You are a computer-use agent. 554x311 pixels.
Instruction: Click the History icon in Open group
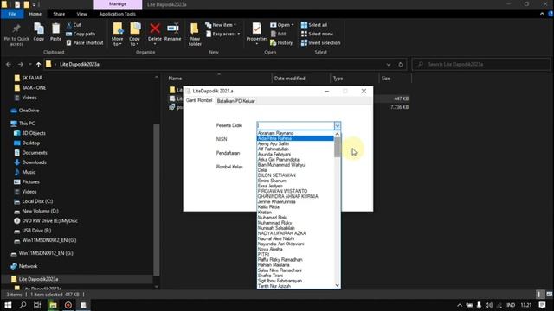(x=281, y=42)
